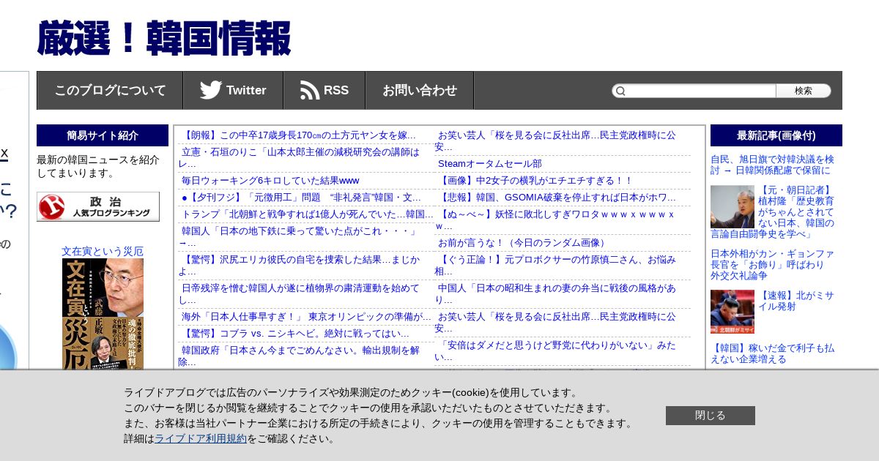Open 中国人 日本の昭和生まれの妻 article
The width and height of the screenshot is (879, 461).
tap(555, 293)
